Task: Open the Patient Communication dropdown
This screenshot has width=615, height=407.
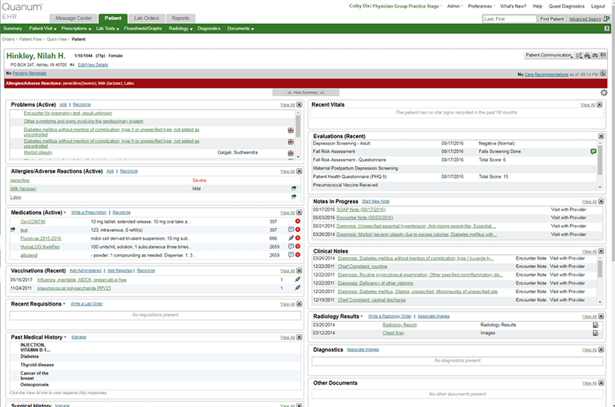Action: tap(549, 55)
